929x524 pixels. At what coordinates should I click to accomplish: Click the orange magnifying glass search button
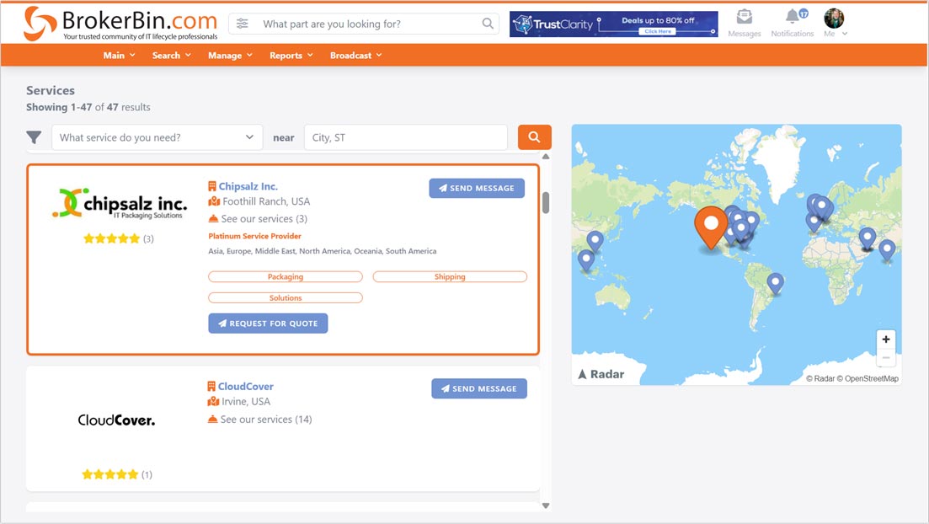[x=534, y=136]
